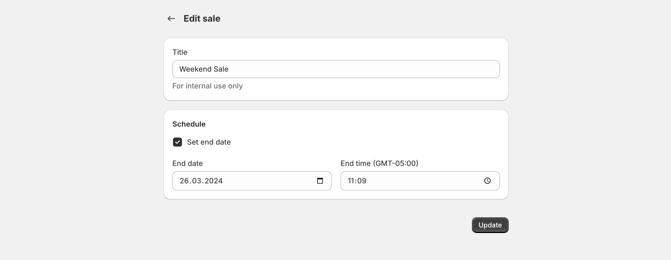The image size is (671, 260).
Task: Open the clock time picker icon
Action: coord(487,181)
